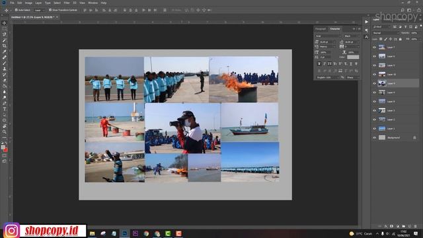Open the Window menu
The image size is (423, 238).
tap(93, 3)
